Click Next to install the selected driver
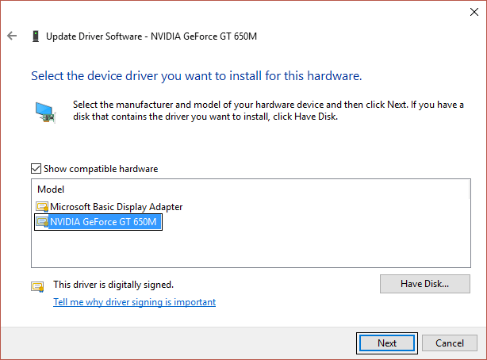487x360 pixels. tap(386, 343)
